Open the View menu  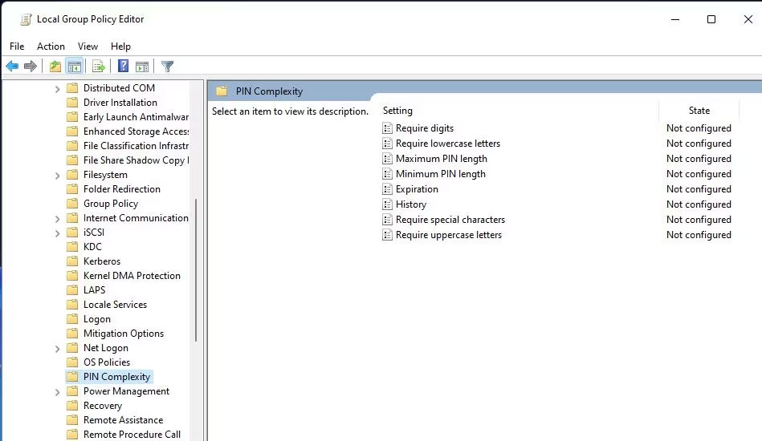click(88, 47)
